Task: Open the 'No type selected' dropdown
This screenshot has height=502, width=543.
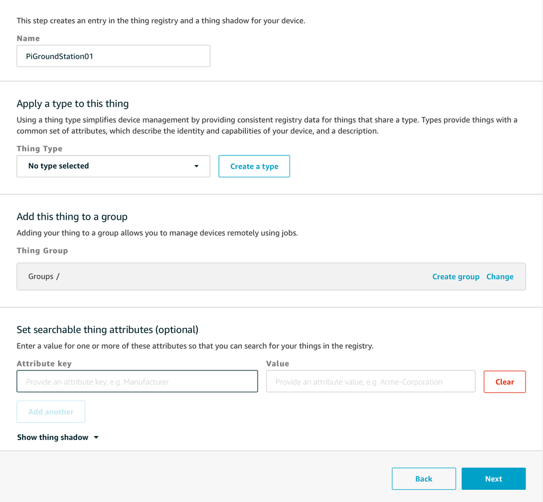Action: (113, 166)
